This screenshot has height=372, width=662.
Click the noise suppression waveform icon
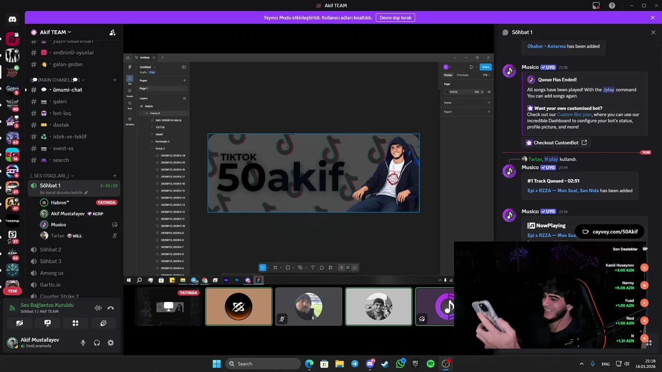click(x=98, y=308)
